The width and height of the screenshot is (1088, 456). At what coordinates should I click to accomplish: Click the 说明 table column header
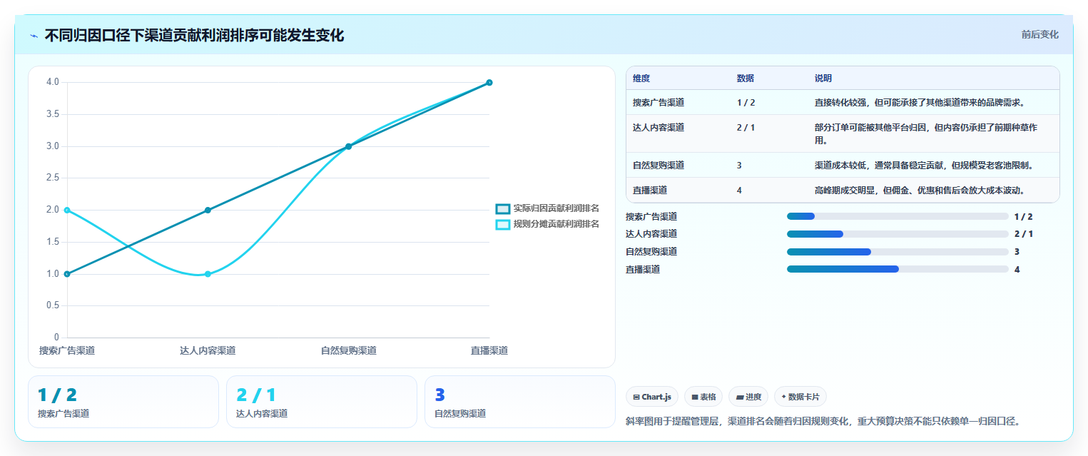click(x=823, y=78)
